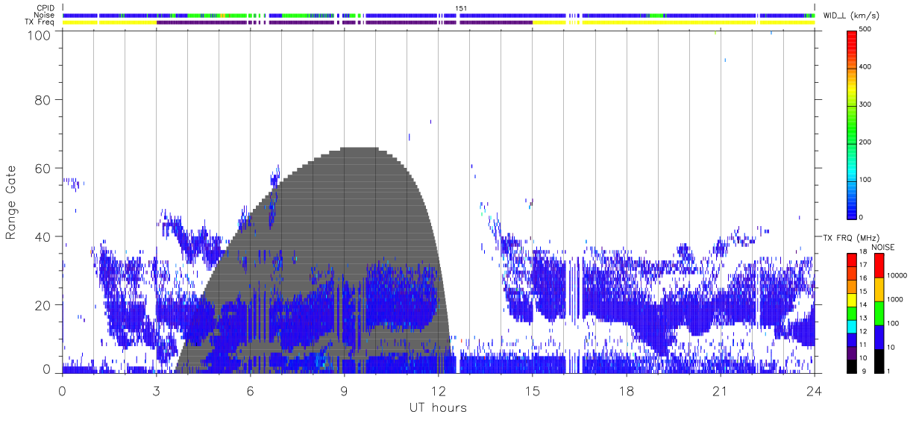Click the 'CPID' label at top left
The image size is (916, 423).
(46, 8)
